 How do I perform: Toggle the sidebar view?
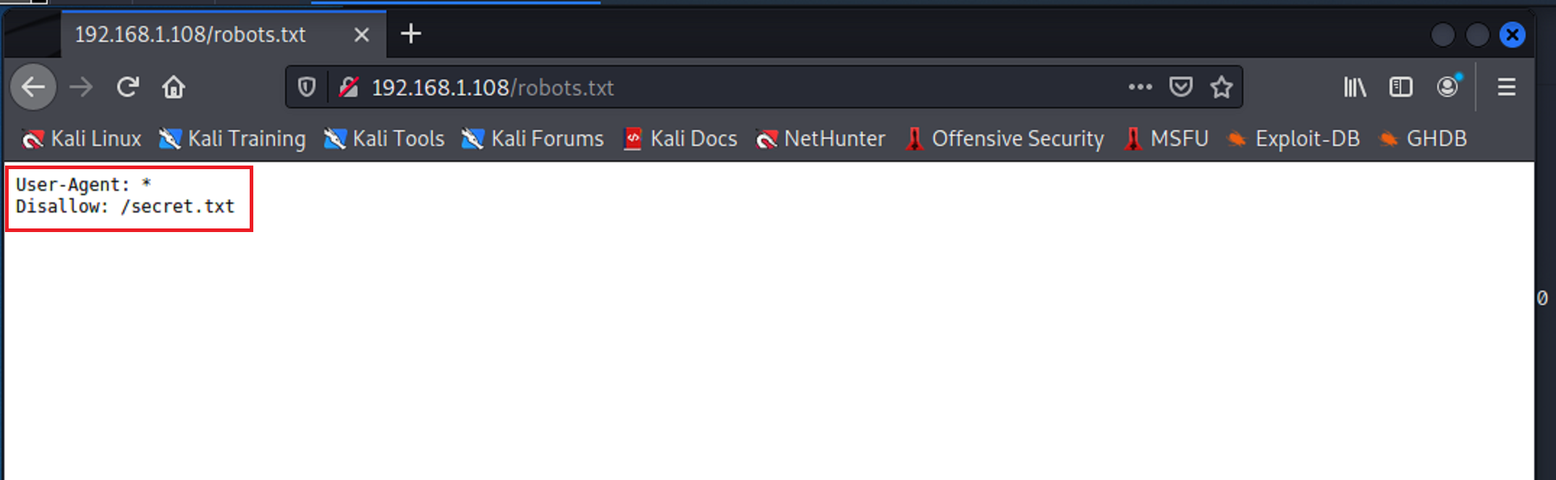point(1400,87)
